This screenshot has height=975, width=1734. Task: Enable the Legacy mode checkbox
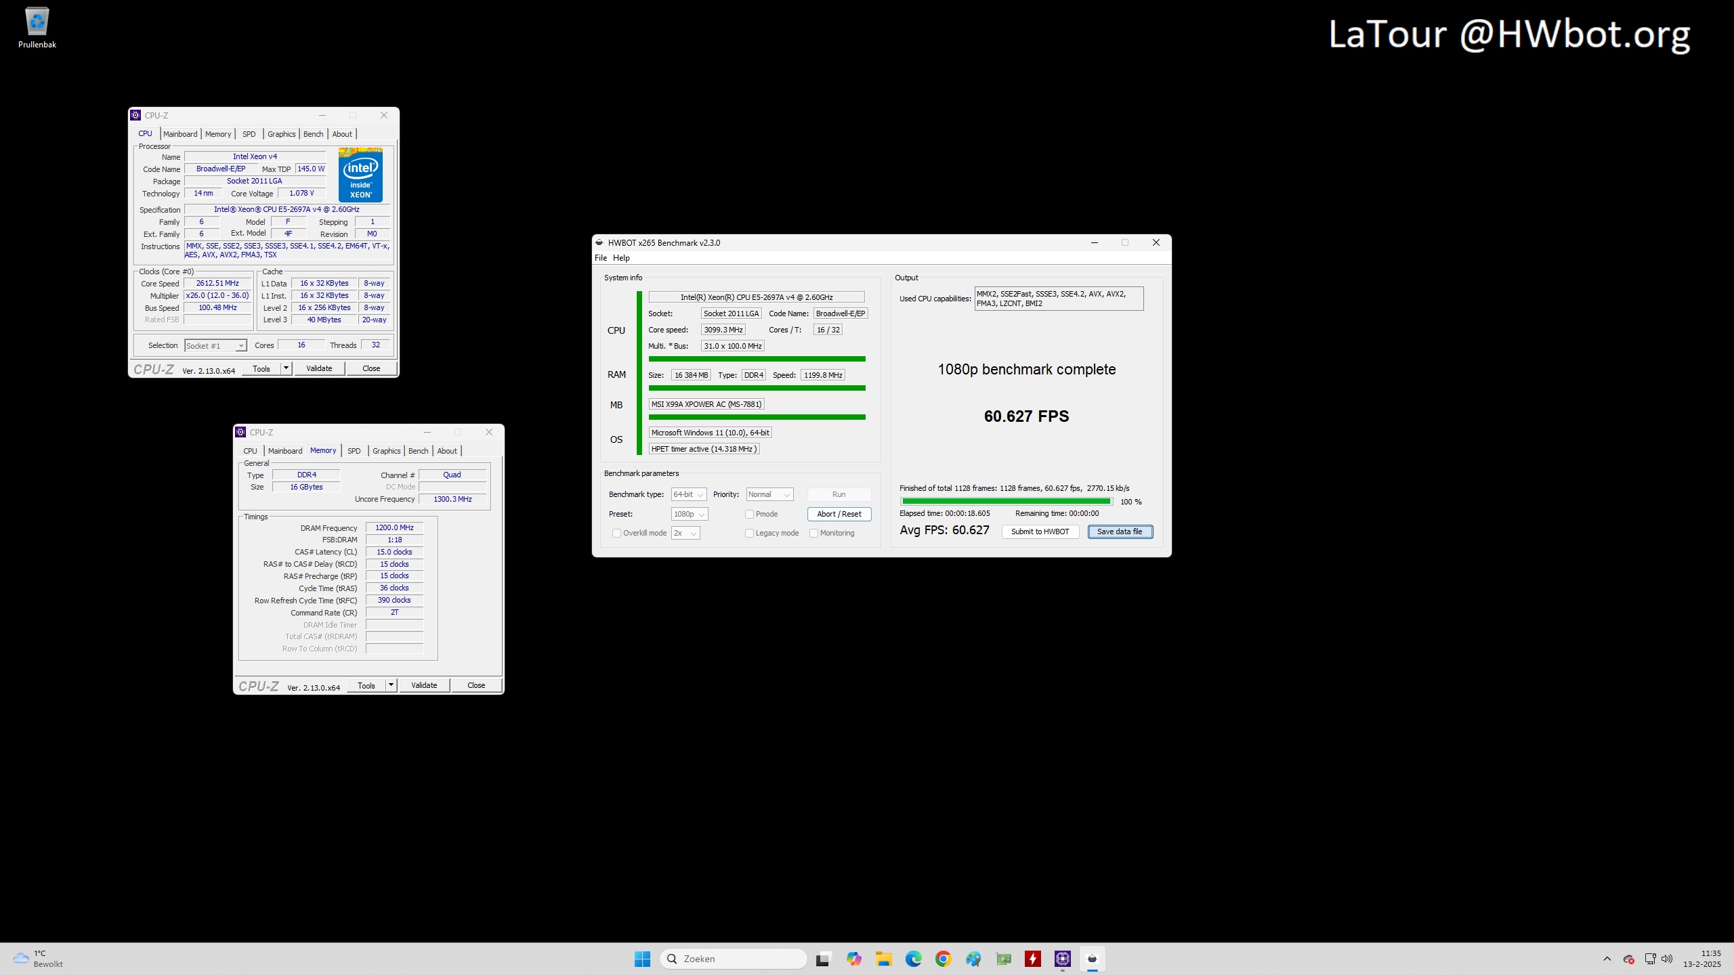tap(749, 533)
